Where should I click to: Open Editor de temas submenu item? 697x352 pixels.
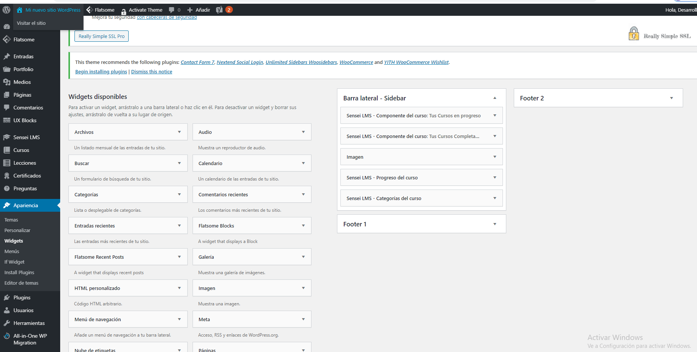click(21, 283)
